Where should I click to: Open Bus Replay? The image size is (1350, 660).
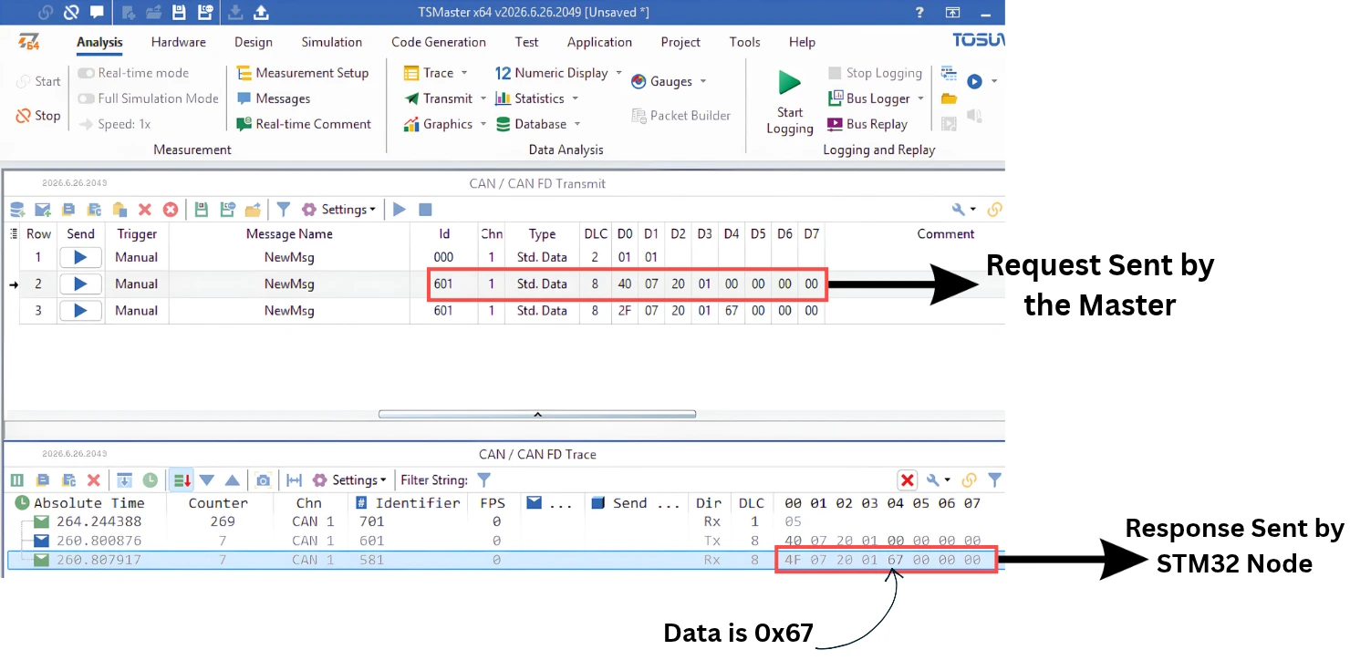867,124
